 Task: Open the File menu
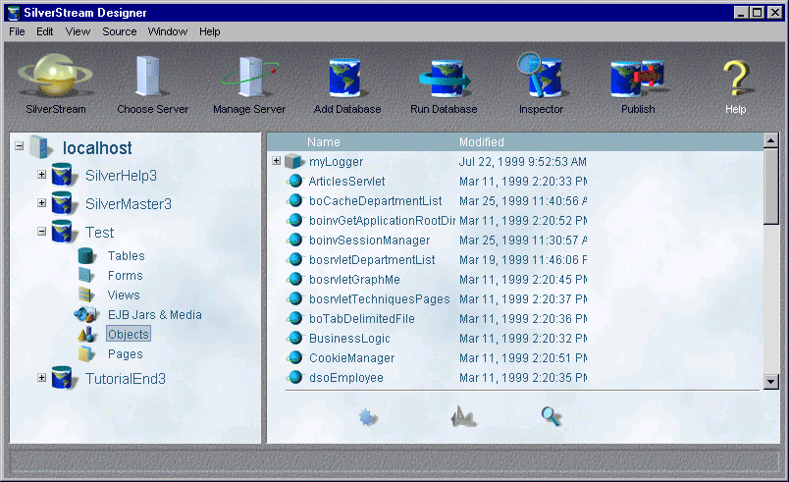(x=17, y=31)
